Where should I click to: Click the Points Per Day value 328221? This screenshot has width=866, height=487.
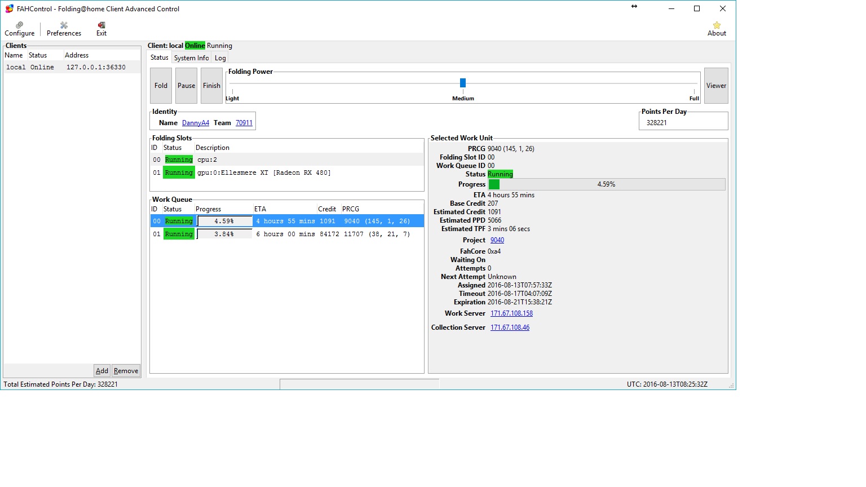(657, 123)
